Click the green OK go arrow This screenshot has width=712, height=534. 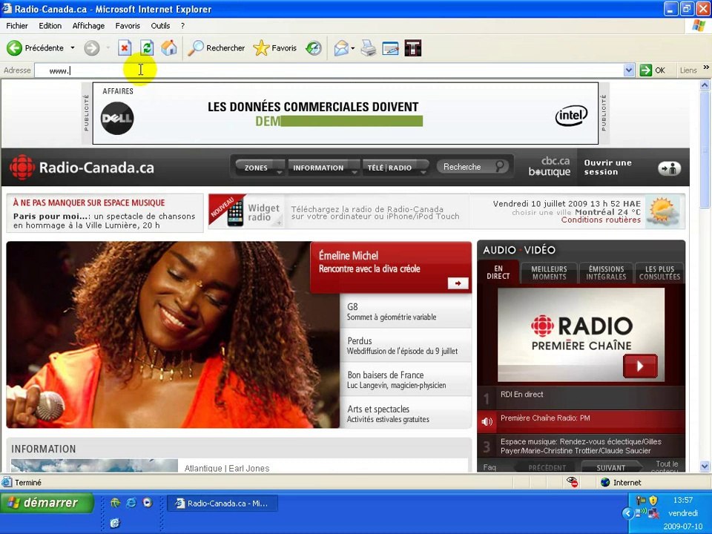click(646, 70)
